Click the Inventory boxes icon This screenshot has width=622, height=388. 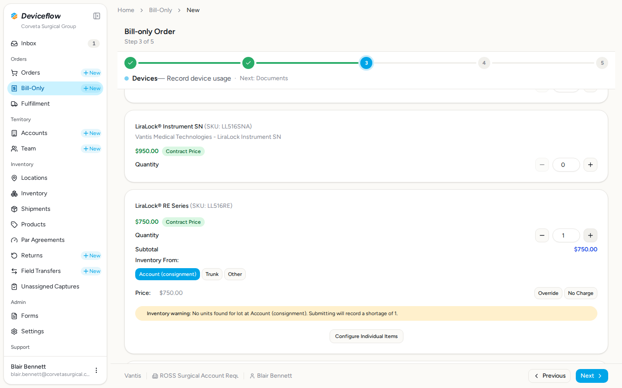coord(14,194)
